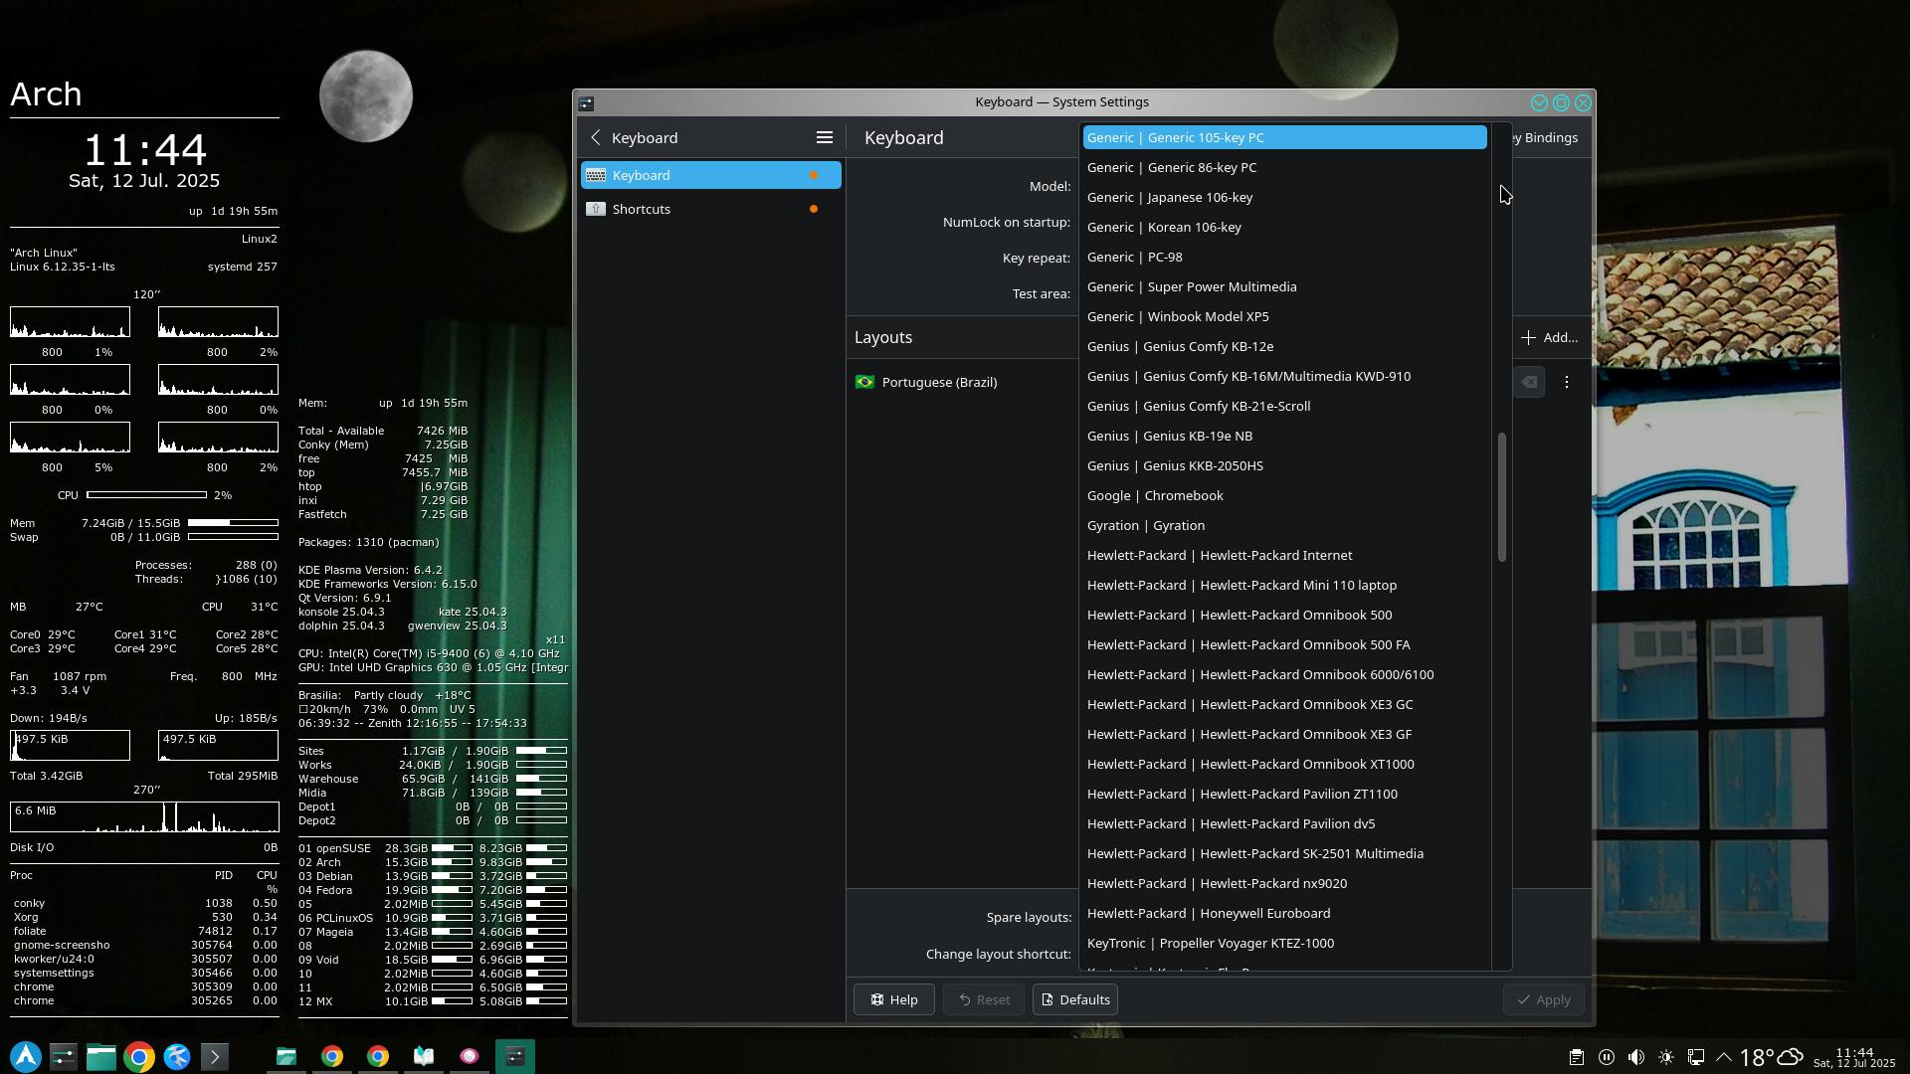Screen dimensions: 1910x1074
Task: Pick the Hewlett-Packard Omnibook 500 entry
Action: coord(1284,615)
